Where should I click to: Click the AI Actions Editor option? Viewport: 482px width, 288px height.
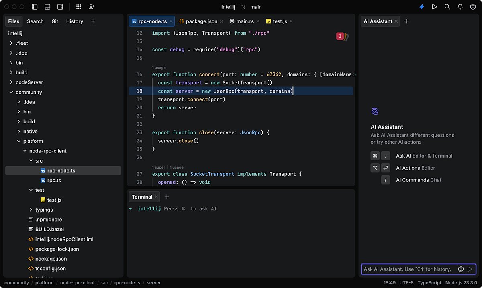click(x=415, y=168)
